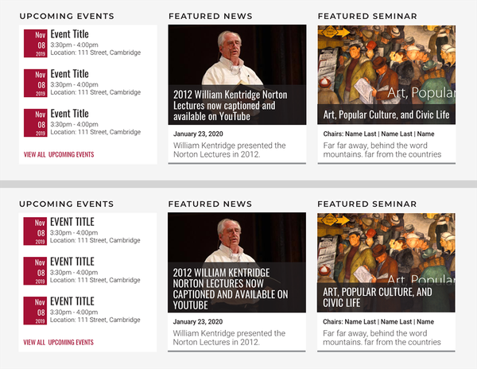Click the bottom 'UPCOMING EVENTS' section heading
477x369 pixels.
[x=66, y=204]
